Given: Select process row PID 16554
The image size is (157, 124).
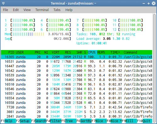Looking at the screenshot, I should click(x=77, y=98).
